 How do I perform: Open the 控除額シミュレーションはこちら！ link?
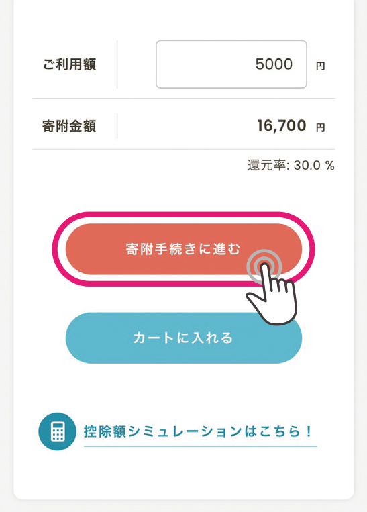coord(198,431)
